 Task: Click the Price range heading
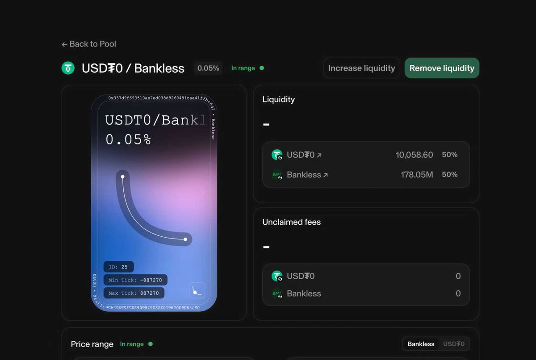point(92,344)
